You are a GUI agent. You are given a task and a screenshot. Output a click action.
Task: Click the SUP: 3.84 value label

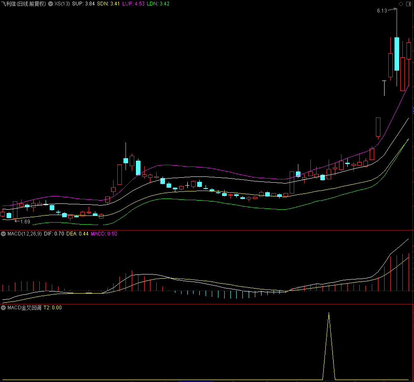[83, 3]
